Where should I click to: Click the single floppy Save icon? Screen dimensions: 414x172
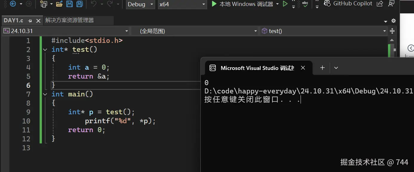pos(69,4)
